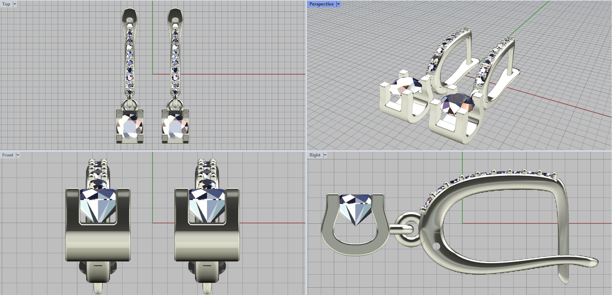This screenshot has height=295, width=613.
Task: Activate the Right viewport title label
Action: [315, 155]
